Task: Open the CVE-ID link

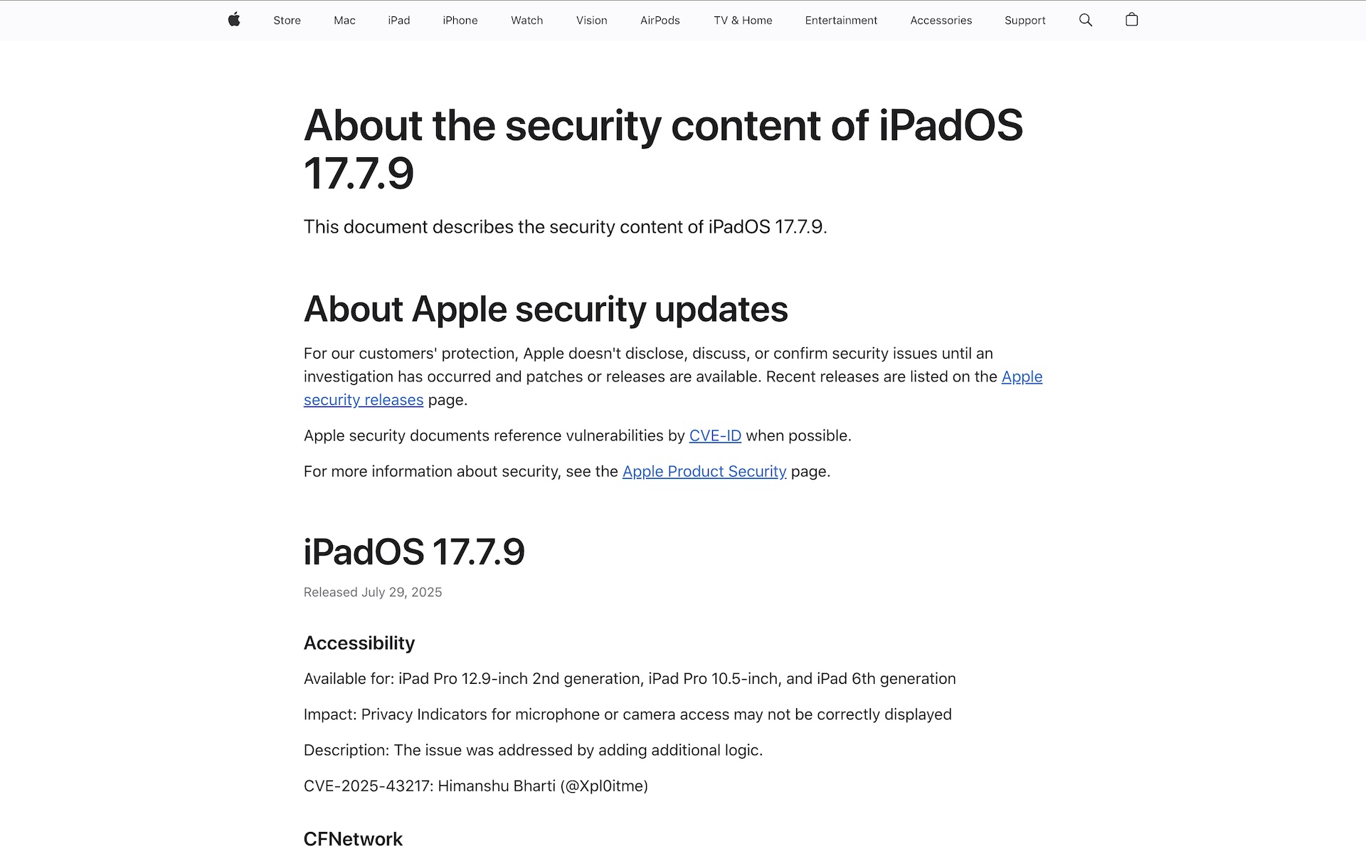Action: pyautogui.click(x=715, y=436)
